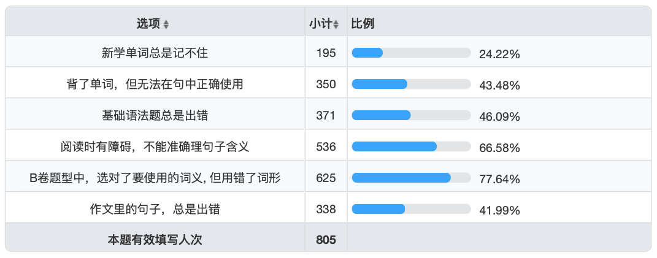
Task: Click the sort icon beside 小计 header
Action: (336, 25)
